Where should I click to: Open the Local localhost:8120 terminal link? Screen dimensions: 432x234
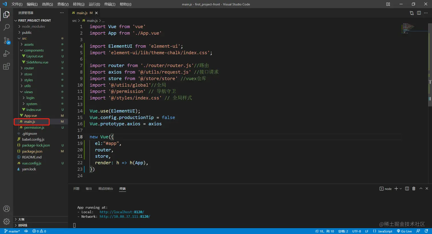click(122, 212)
